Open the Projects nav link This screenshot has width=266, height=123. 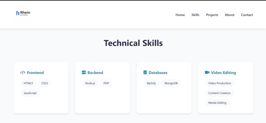point(212,15)
